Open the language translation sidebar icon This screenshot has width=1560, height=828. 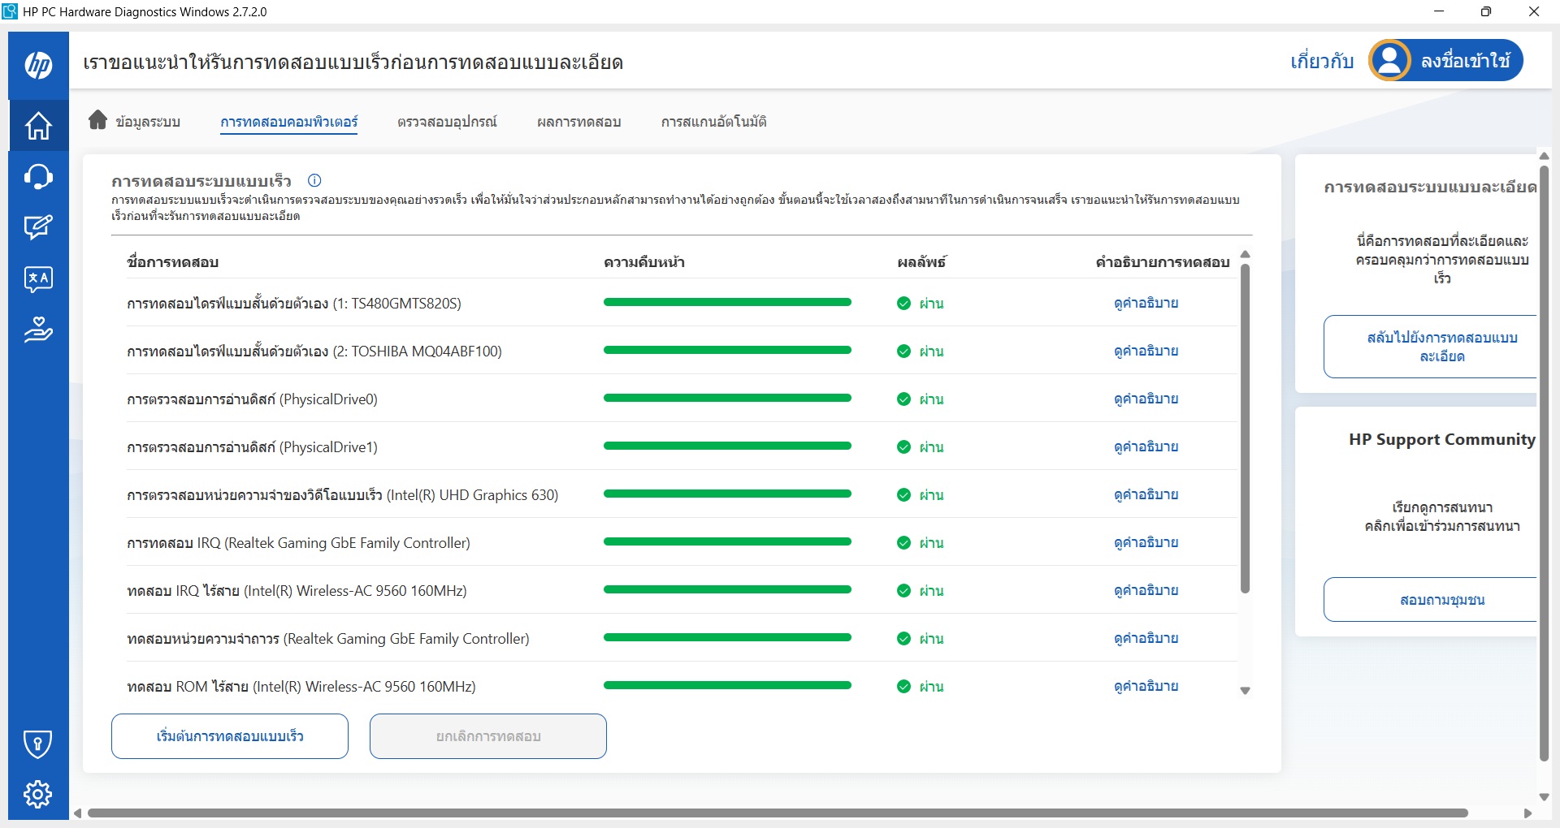click(38, 279)
